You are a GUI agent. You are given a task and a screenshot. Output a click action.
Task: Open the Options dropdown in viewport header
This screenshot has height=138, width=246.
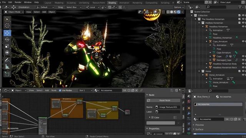tap(179, 7)
